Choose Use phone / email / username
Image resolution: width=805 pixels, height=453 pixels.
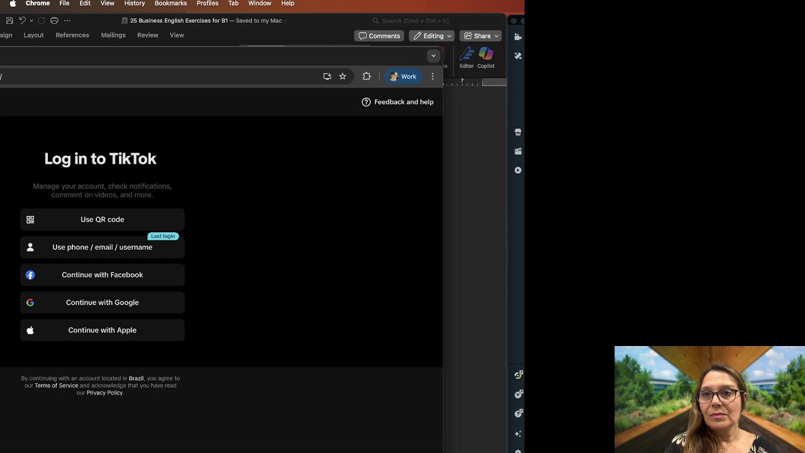pos(103,247)
